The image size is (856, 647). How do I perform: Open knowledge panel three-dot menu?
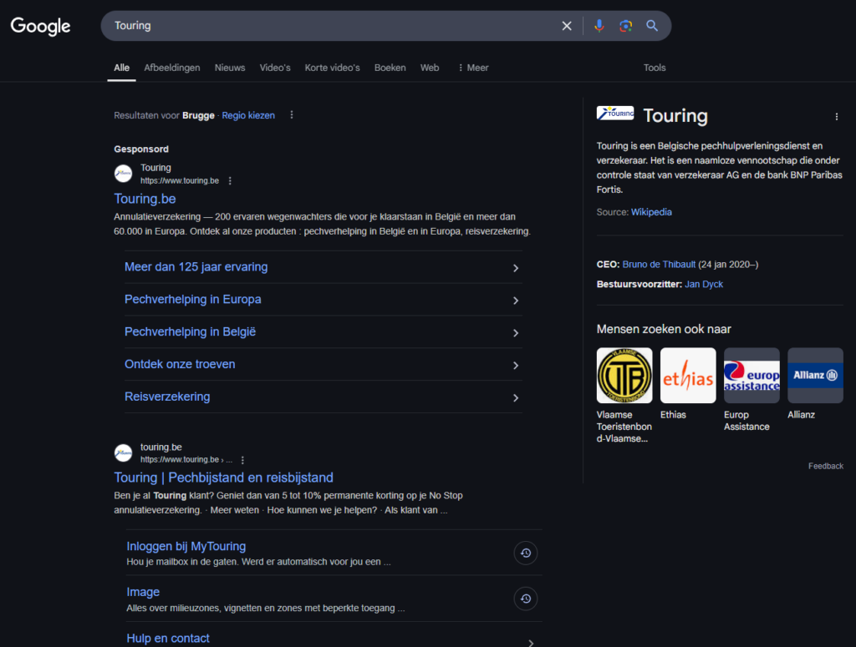(x=836, y=117)
